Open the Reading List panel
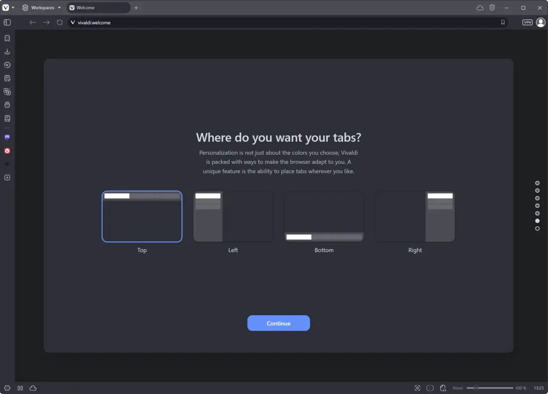Viewport: 548px width, 394px height. tap(7, 118)
